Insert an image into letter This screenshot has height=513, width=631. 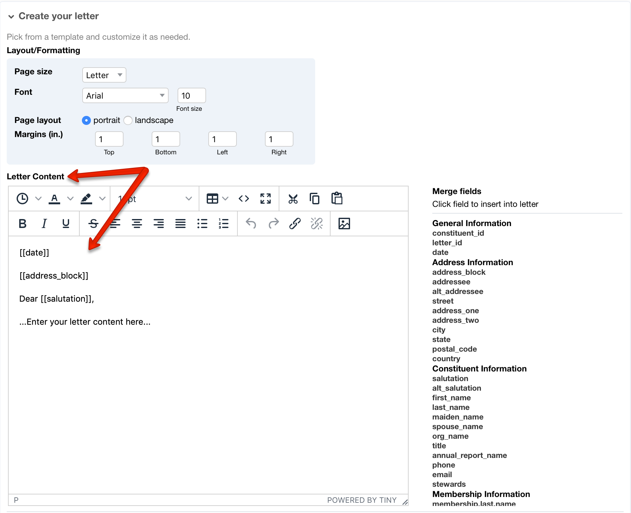pyautogui.click(x=344, y=224)
